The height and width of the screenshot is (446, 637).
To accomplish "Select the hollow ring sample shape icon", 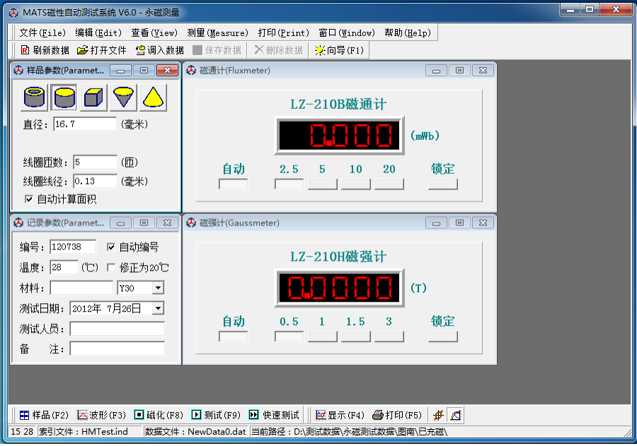I will click(x=35, y=98).
